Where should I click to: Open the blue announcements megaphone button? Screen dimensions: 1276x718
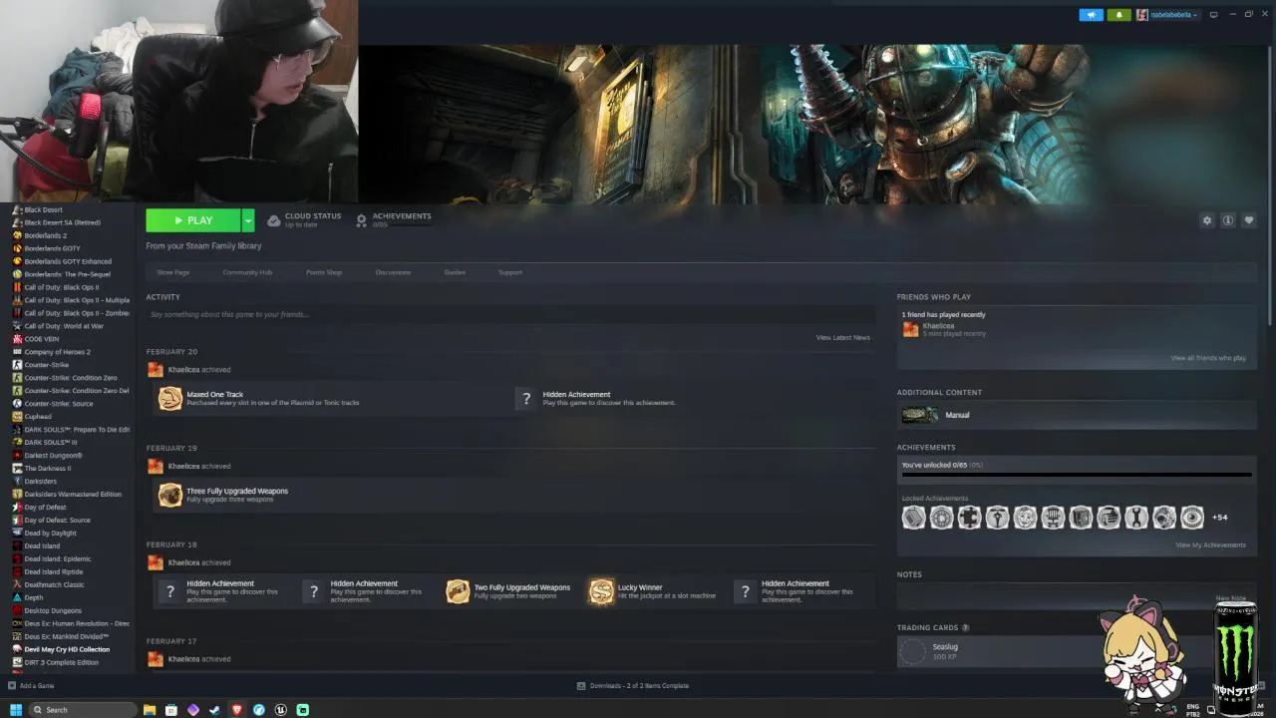tap(1092, 15)
